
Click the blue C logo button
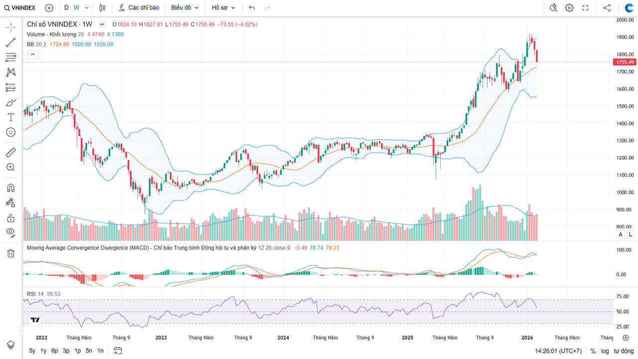point(629,7)
